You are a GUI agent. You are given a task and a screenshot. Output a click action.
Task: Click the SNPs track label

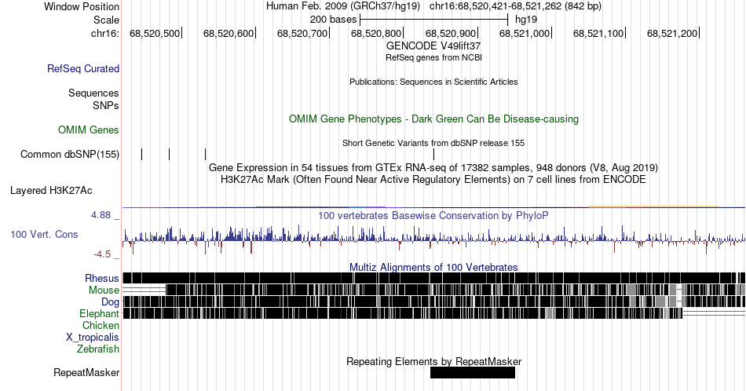pos(106,105)
